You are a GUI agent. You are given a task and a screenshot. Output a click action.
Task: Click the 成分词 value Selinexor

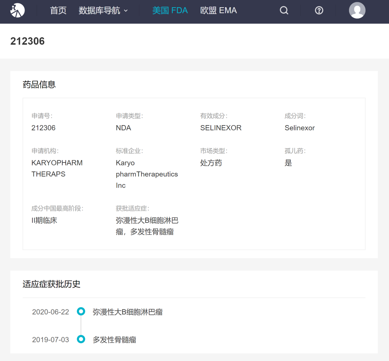point(300,128)
